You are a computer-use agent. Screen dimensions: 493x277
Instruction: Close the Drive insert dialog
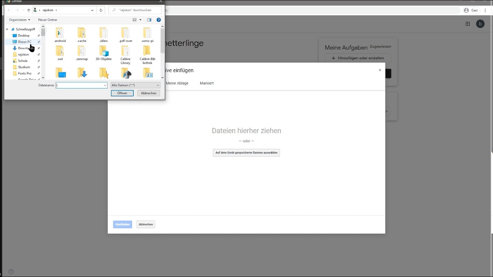pos(380,70)
